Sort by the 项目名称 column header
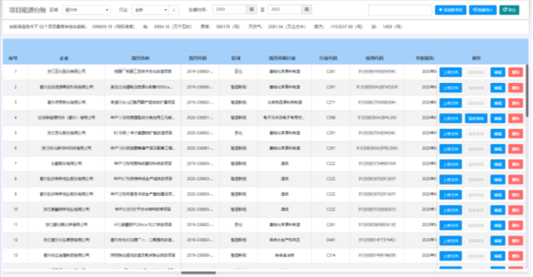533x277 pixels. tap(140, 58)
